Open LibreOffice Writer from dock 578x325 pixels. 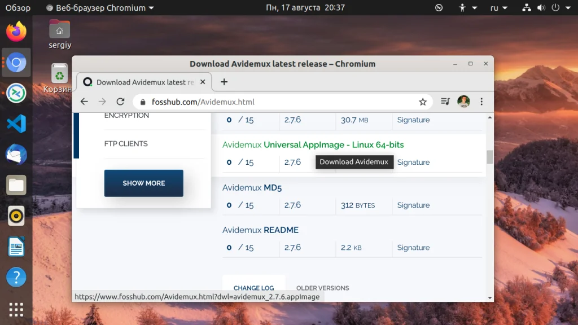[16, 246]
